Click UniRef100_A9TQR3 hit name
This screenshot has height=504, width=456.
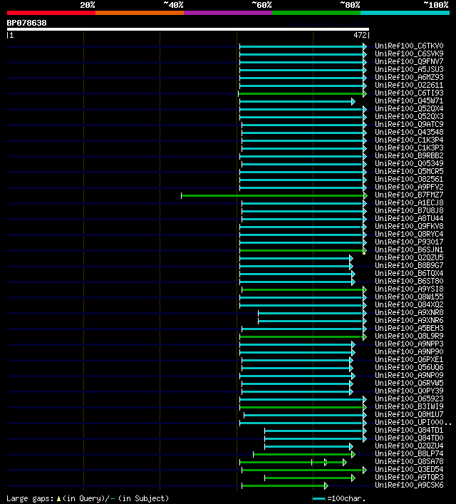(409, 478)
